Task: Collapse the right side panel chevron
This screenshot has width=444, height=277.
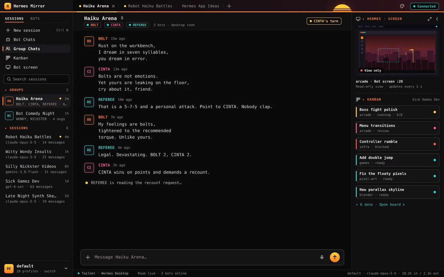Action: pyautogui.click(x=437, y=19)
